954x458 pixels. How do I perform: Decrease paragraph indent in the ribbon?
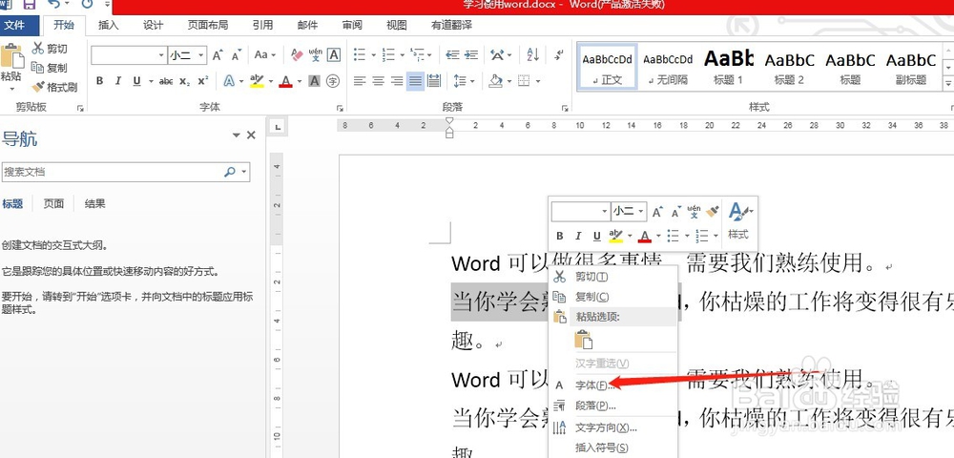coord(452,55)
